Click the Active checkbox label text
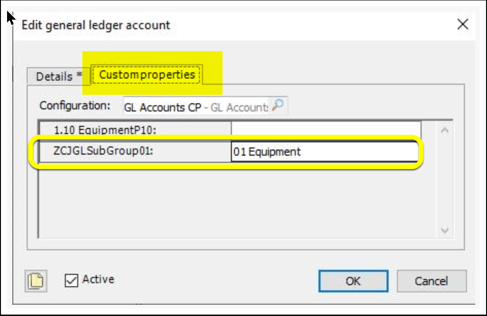The height and width of the screenshot is (316, 487). tap(98, 279)
